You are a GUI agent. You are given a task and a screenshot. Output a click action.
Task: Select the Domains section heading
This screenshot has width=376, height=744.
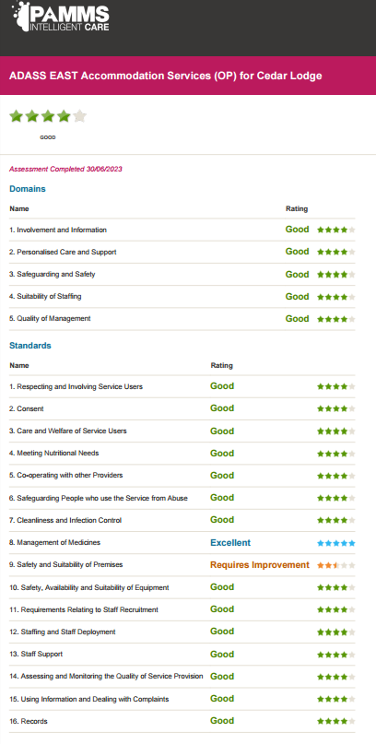point(28,189)
